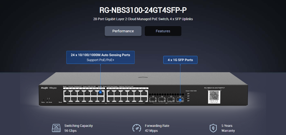Click the Status LED on the switch
The width and height of the screenshot is (286, 135).
[x=43, y=100]
